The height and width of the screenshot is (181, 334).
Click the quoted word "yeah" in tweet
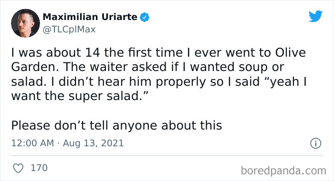(x=284, y=82)
